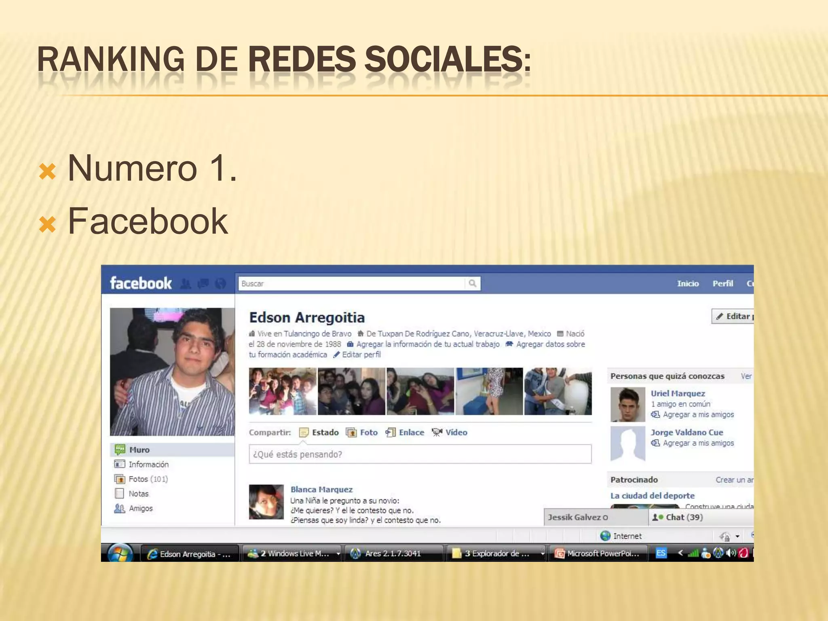Click the Vídeo camera icon
The image size is (828, 621).
click(437, 433)
